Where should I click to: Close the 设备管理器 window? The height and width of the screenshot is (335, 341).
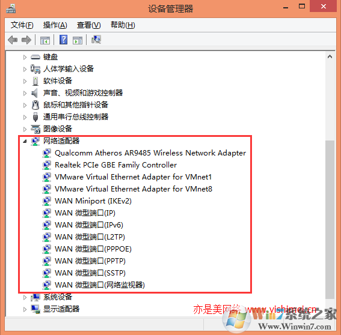(x=324, y=7)
